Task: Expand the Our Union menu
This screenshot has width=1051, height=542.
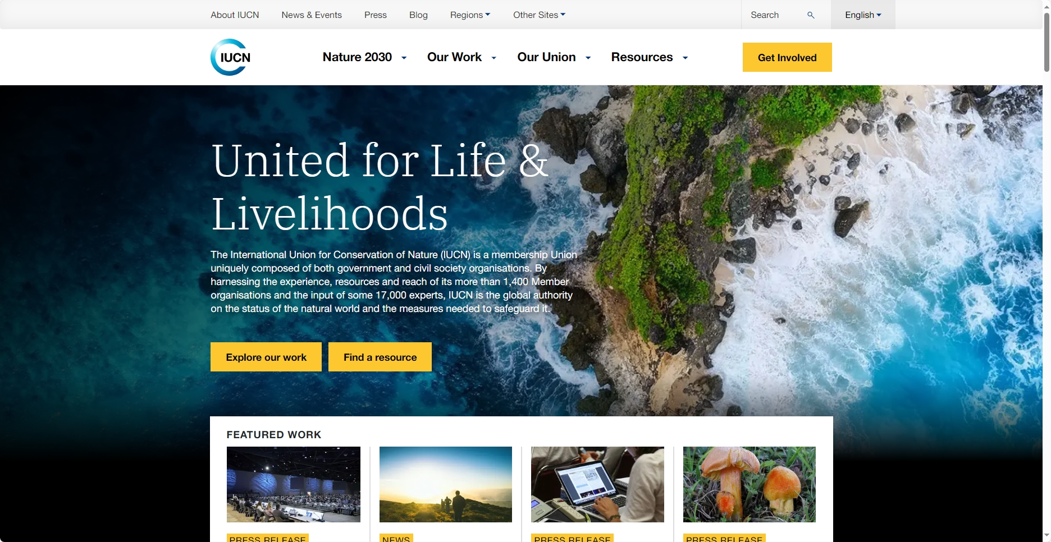Action: coord(554,57)
